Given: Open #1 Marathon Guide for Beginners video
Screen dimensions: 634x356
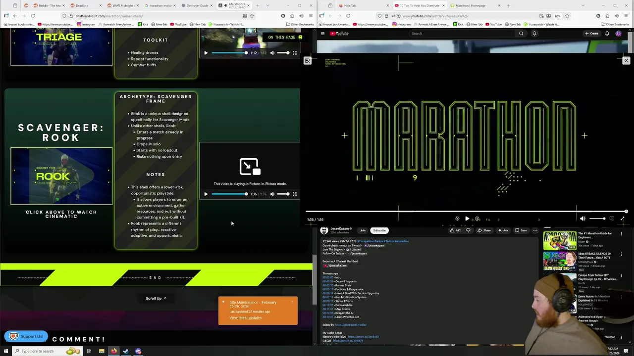Looking at the screenshot, I should [x=560, y=241].
